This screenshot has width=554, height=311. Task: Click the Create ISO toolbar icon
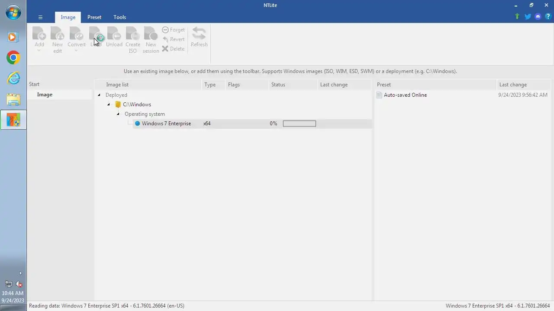(x=133, y=34)
